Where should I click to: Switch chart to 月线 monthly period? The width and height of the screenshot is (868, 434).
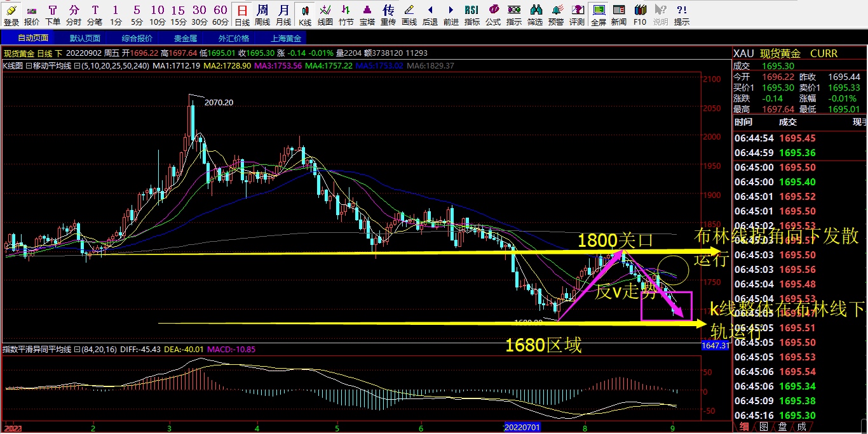[283, 14]
